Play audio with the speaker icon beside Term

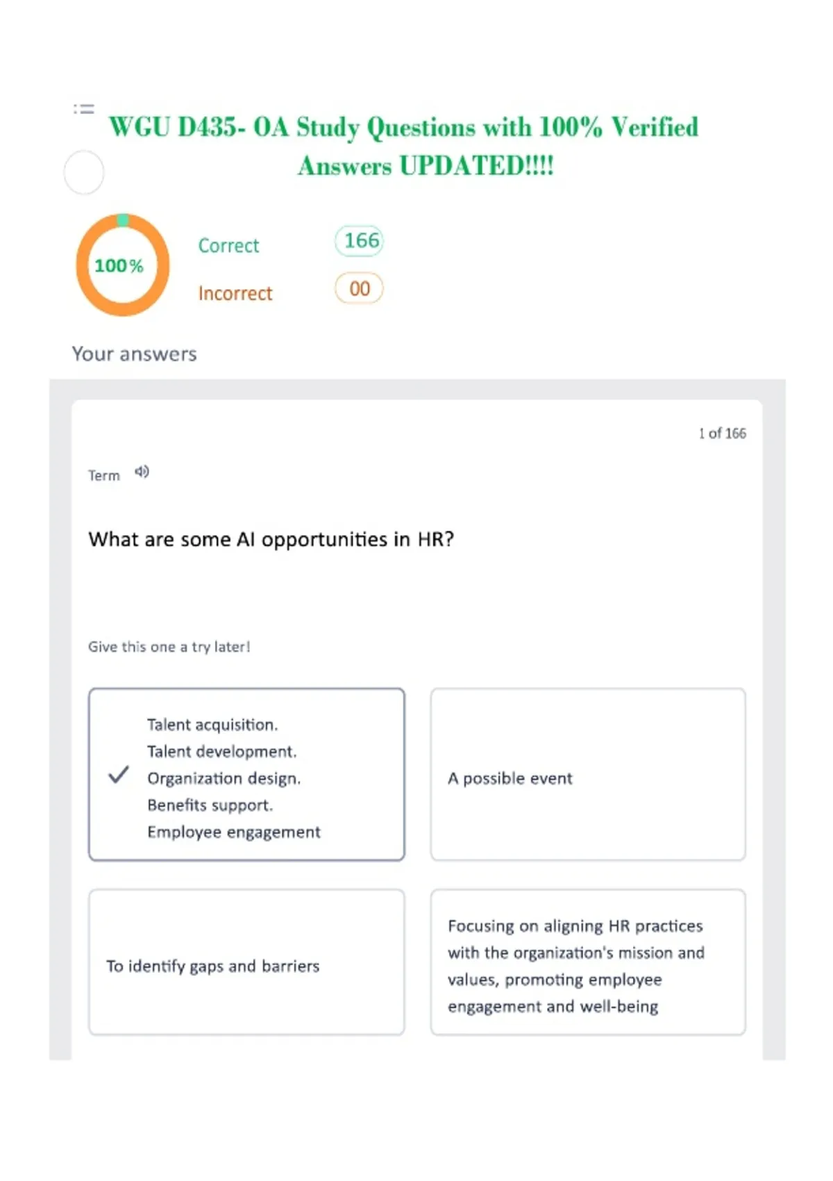click(142, 472)
